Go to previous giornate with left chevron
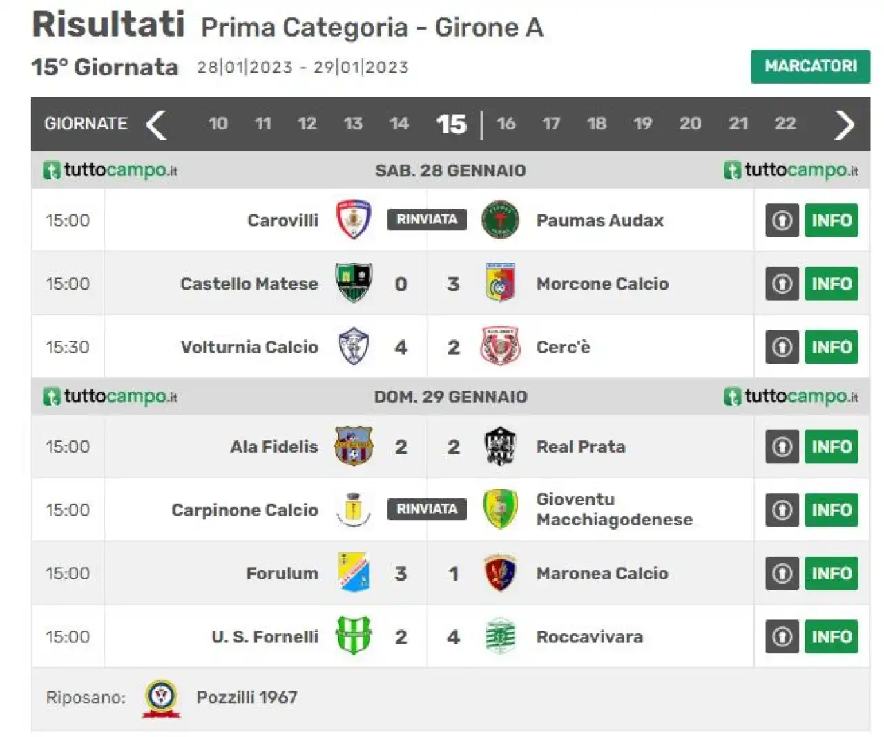Viewport: 884px width, 737px height. tap(157, 124)
